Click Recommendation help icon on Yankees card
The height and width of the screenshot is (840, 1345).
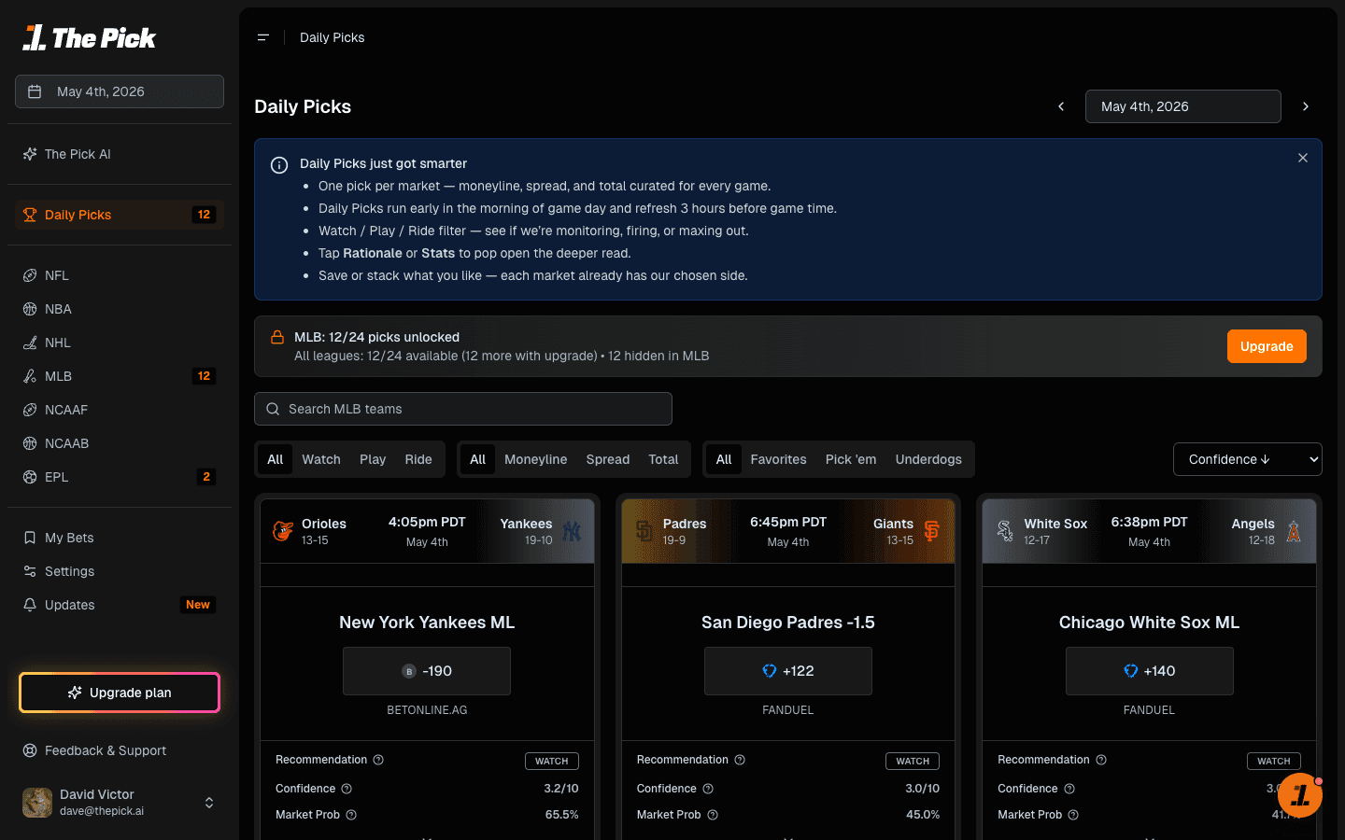coord(378,760)
